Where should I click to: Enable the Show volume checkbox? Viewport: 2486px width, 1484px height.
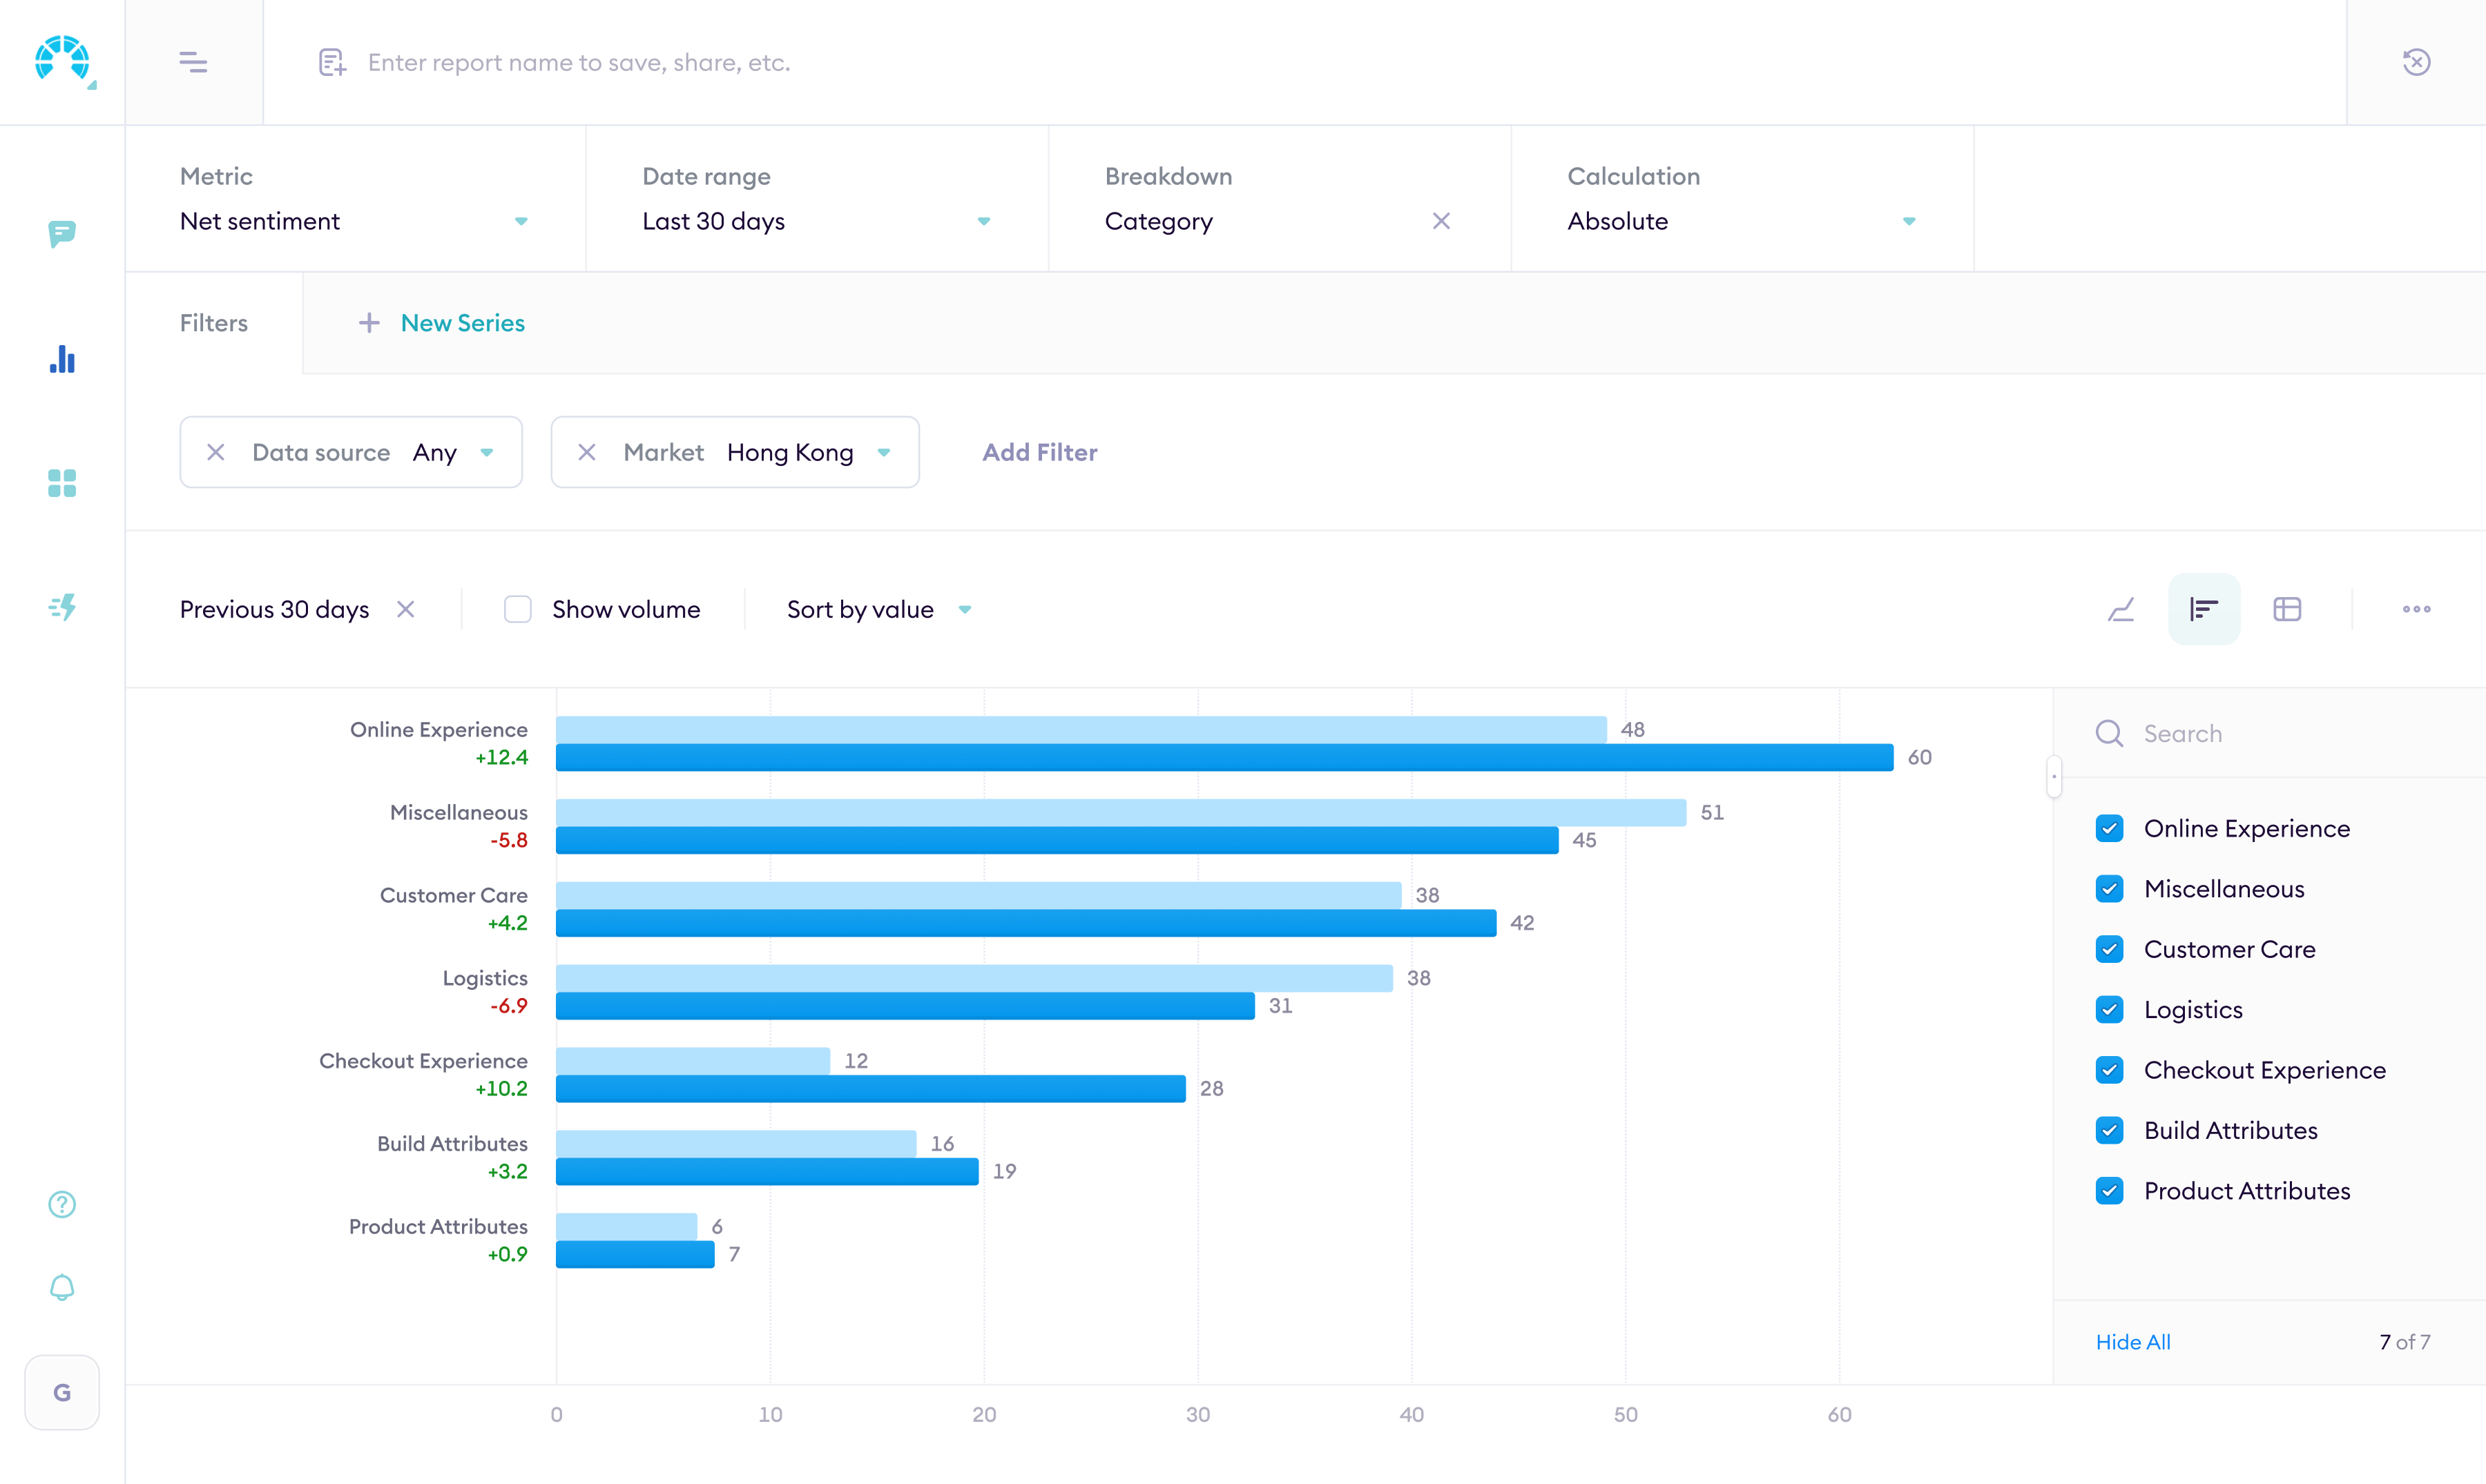click(x=518, y=609)
